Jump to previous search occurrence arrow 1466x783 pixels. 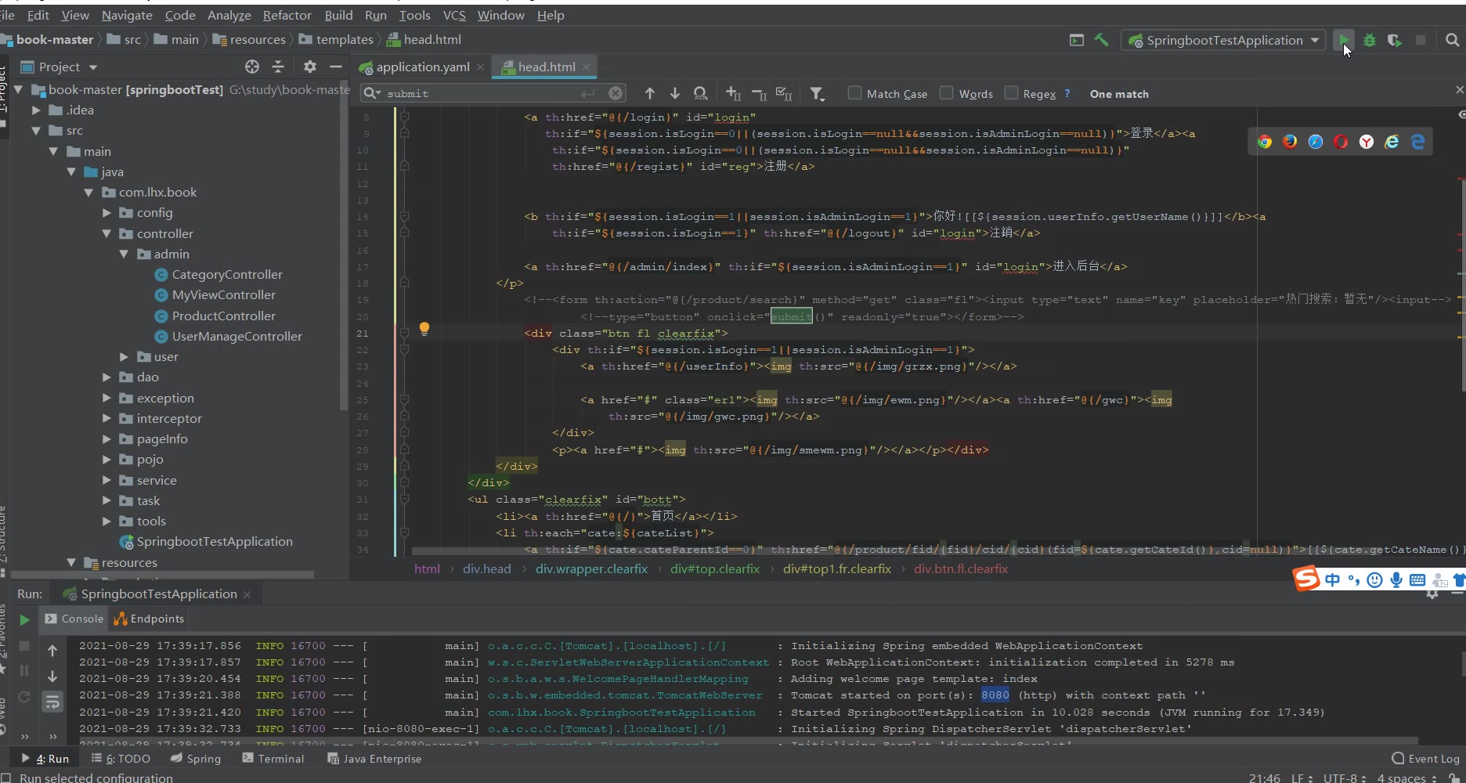coord(650,94)
